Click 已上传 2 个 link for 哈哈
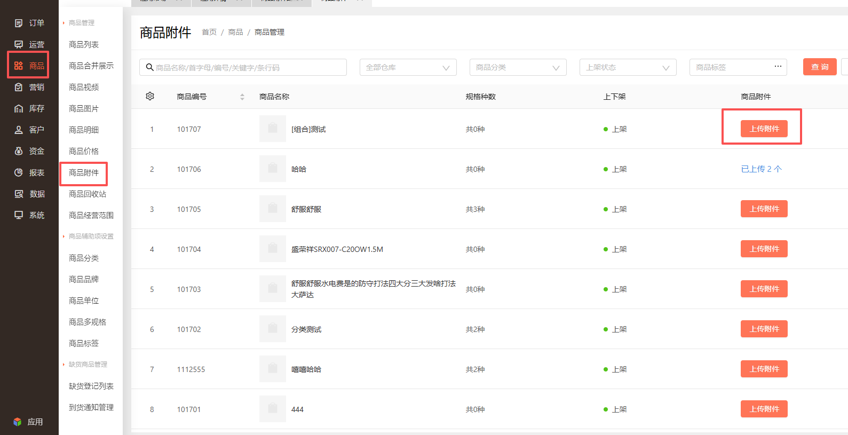Screen dimensions: 848x435 (762, 169)
